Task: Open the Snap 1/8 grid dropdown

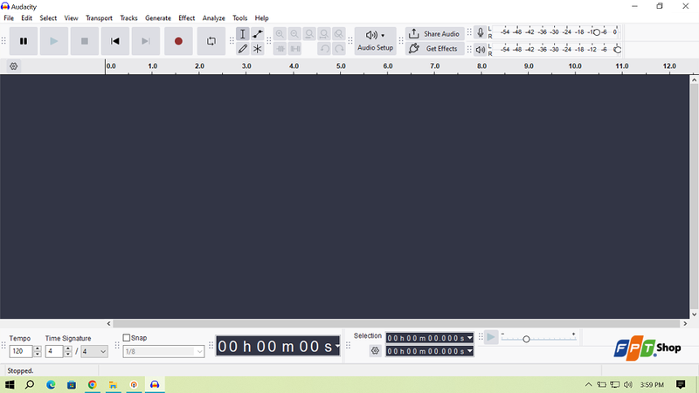Action: tap(163, 352)
